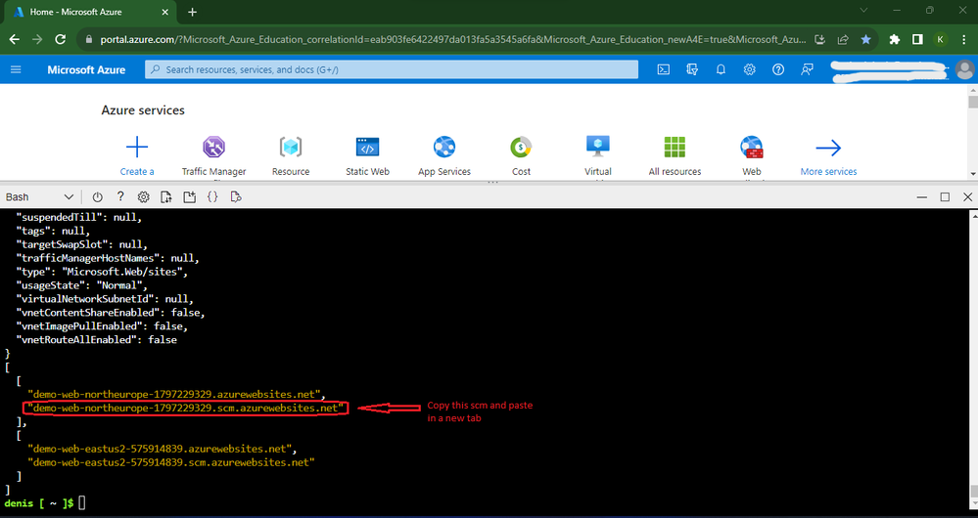Open Web Application Firewall service icon

[752, 148]
